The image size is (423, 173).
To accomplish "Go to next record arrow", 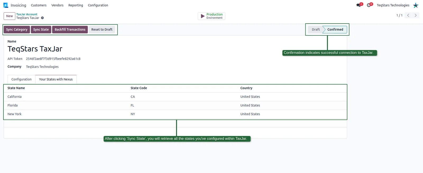I will coord(416,15).
